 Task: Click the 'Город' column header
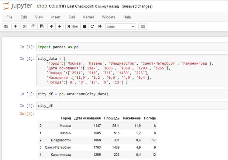66,118
